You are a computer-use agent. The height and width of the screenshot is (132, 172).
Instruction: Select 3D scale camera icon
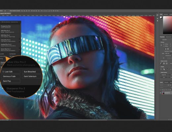pyautogui.click(x=58, y=11)
